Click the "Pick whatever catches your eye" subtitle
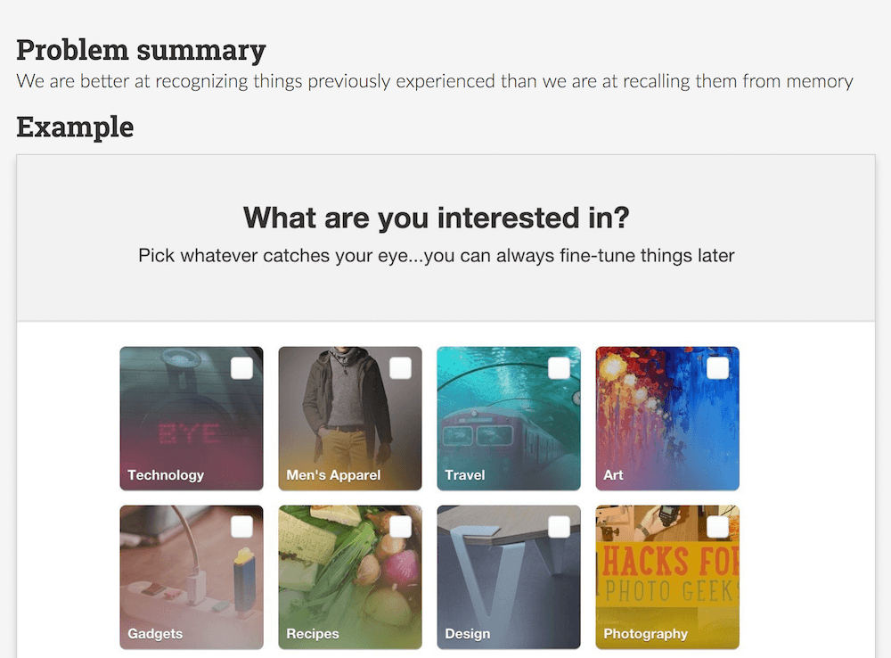The image size is (891, 658). (x=436, y=256)
